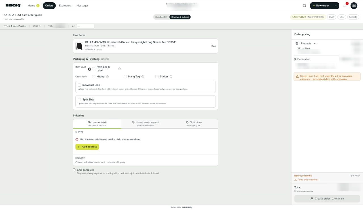Show the Hang Tag info icon

[x=143, y=77]
